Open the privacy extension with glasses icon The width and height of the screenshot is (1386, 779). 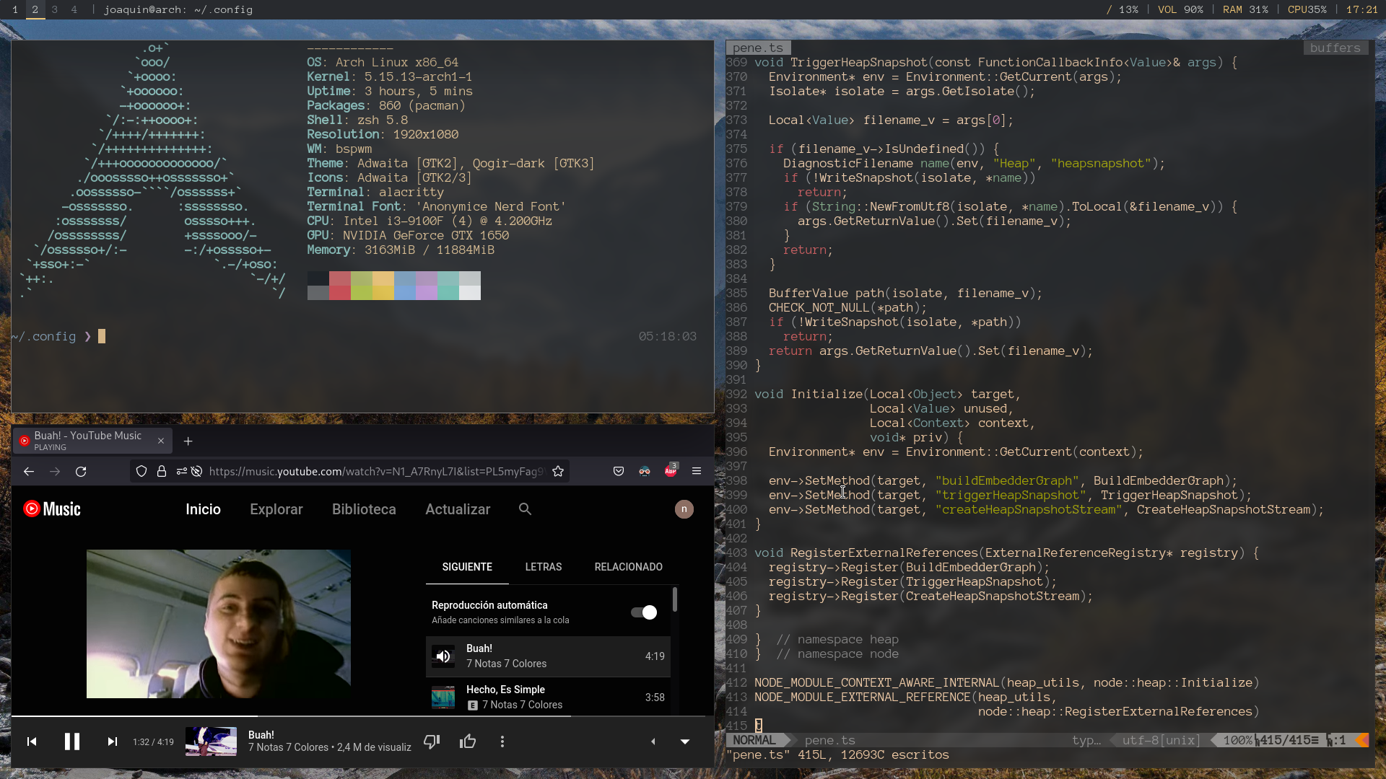644,471
